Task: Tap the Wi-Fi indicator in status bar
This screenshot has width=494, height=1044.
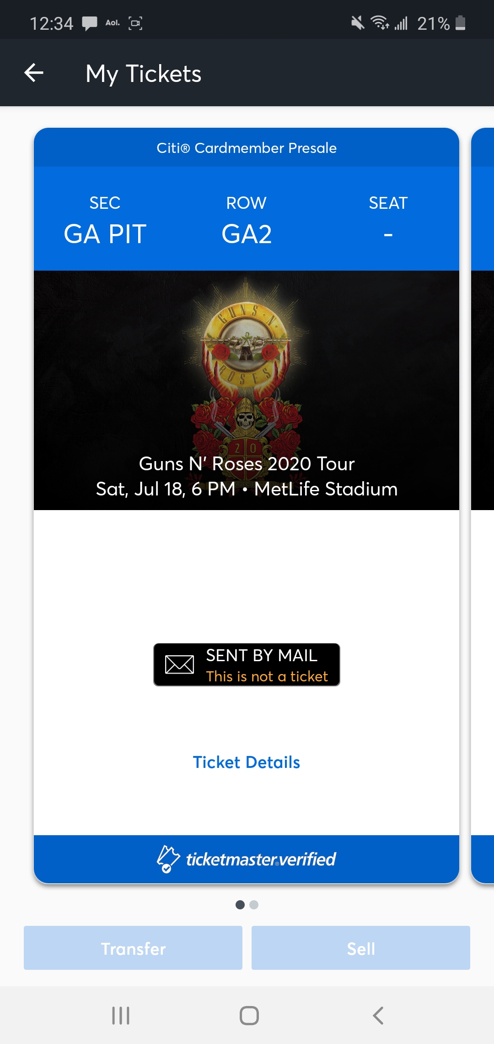Action: point(380,24)
